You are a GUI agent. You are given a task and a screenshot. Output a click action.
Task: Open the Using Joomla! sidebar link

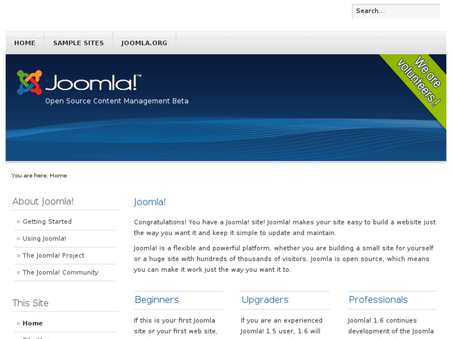pos(44,239)
